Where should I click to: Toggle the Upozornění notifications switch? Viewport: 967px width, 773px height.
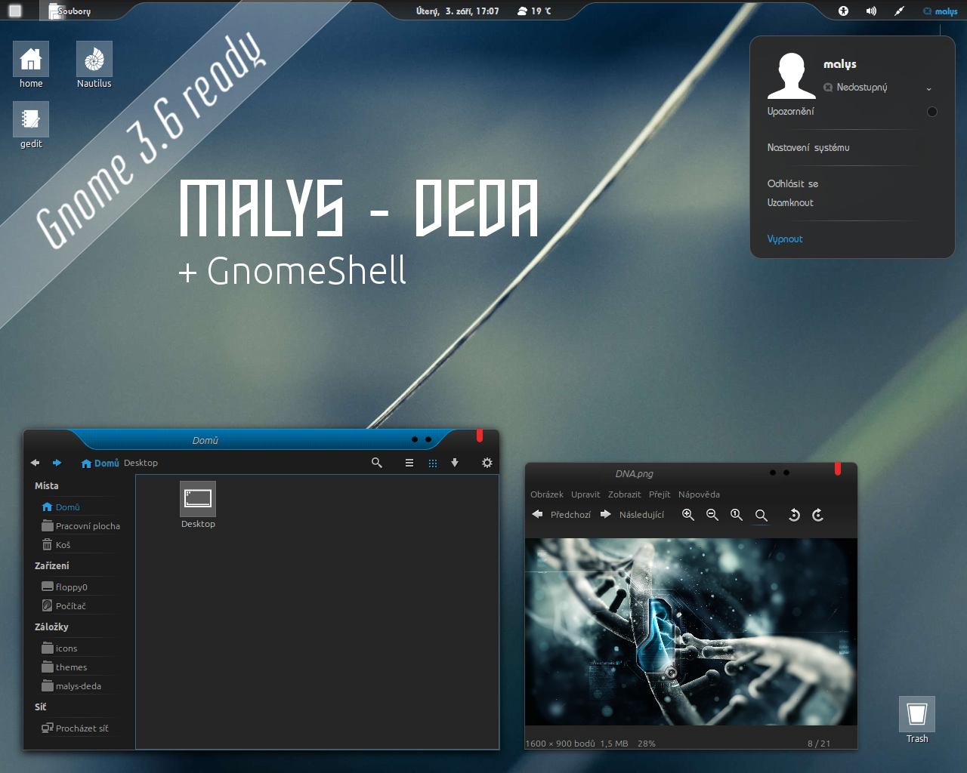[932, 112]
